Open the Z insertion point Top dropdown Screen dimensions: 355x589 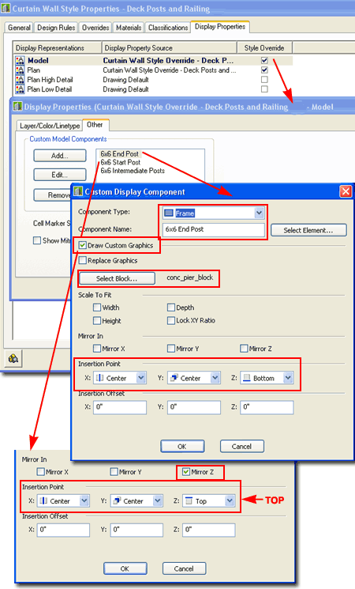coord(230,500)
